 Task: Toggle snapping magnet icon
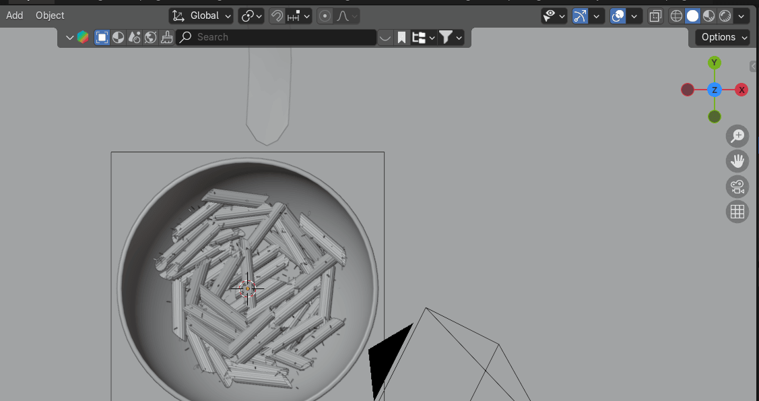click(277, 16)
